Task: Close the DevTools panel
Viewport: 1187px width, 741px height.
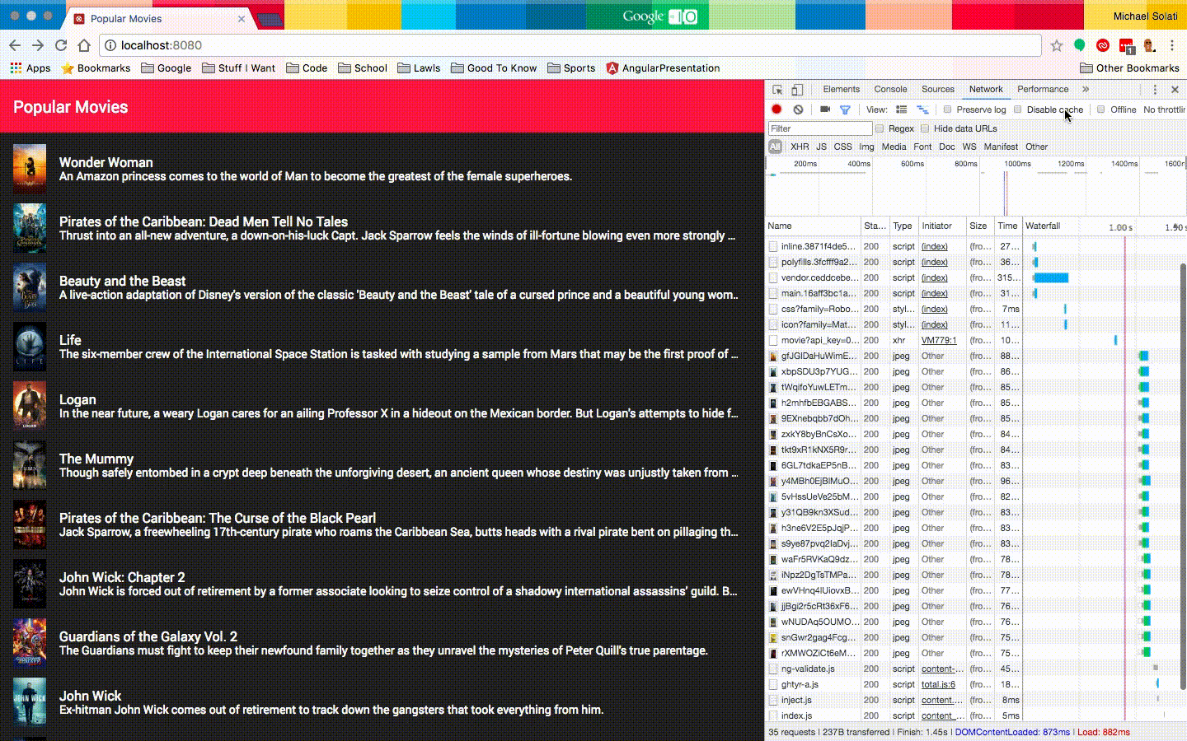Action: pyautogui.click(x=1175, y=90)
